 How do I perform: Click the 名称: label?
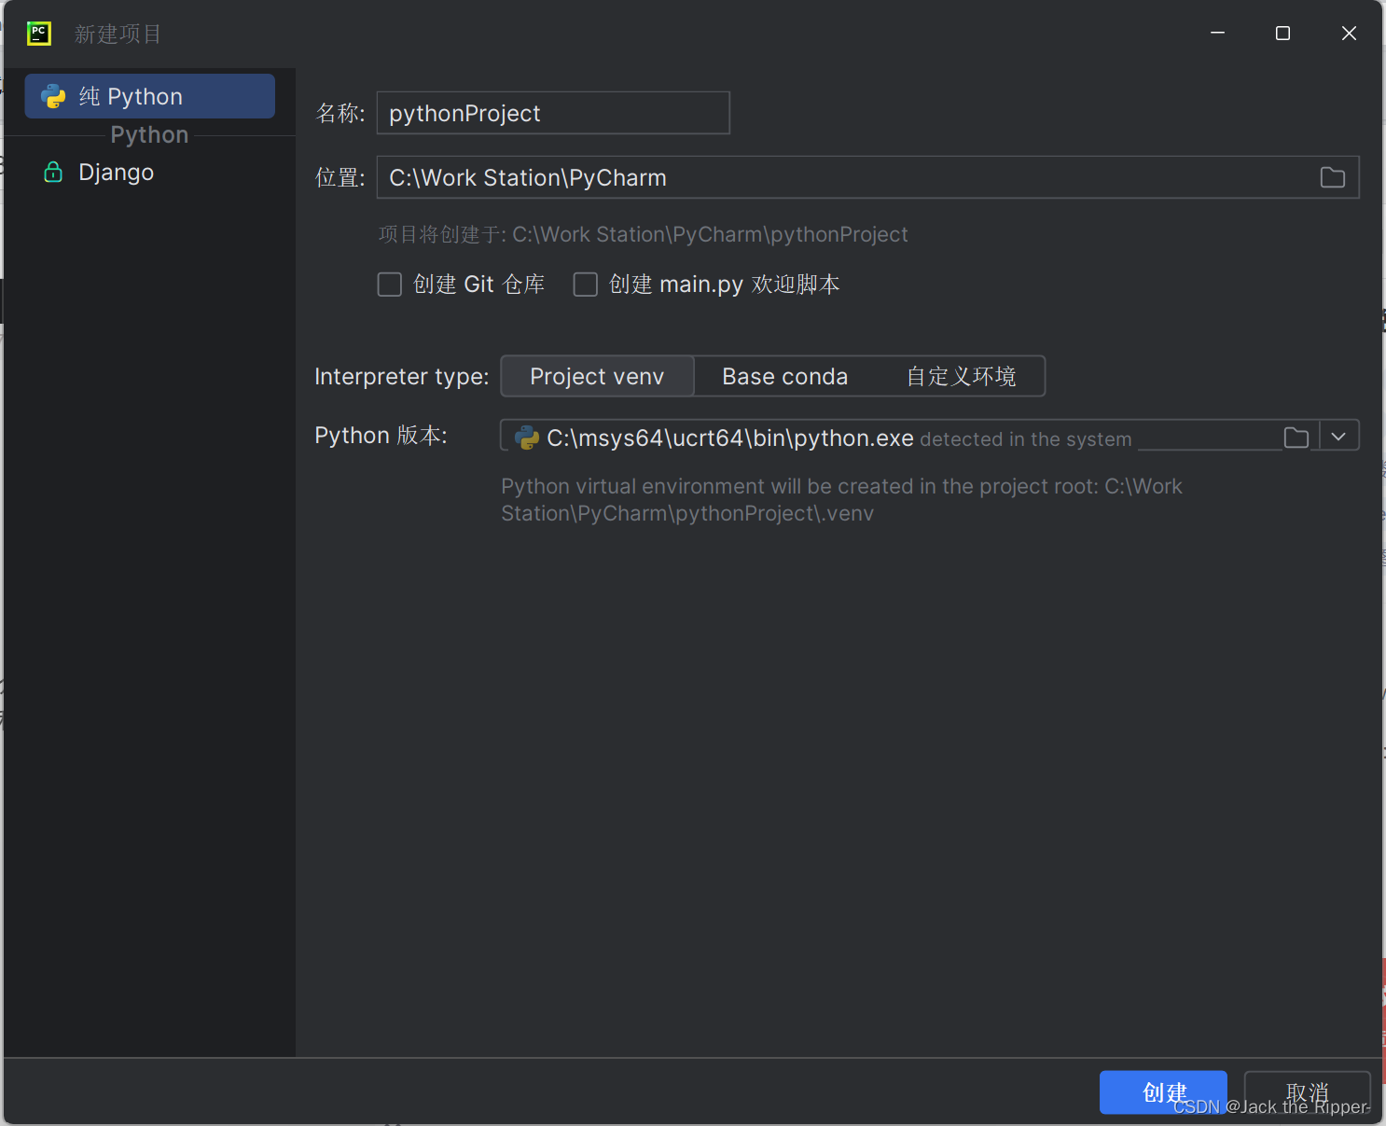click(x=340, y=113)
